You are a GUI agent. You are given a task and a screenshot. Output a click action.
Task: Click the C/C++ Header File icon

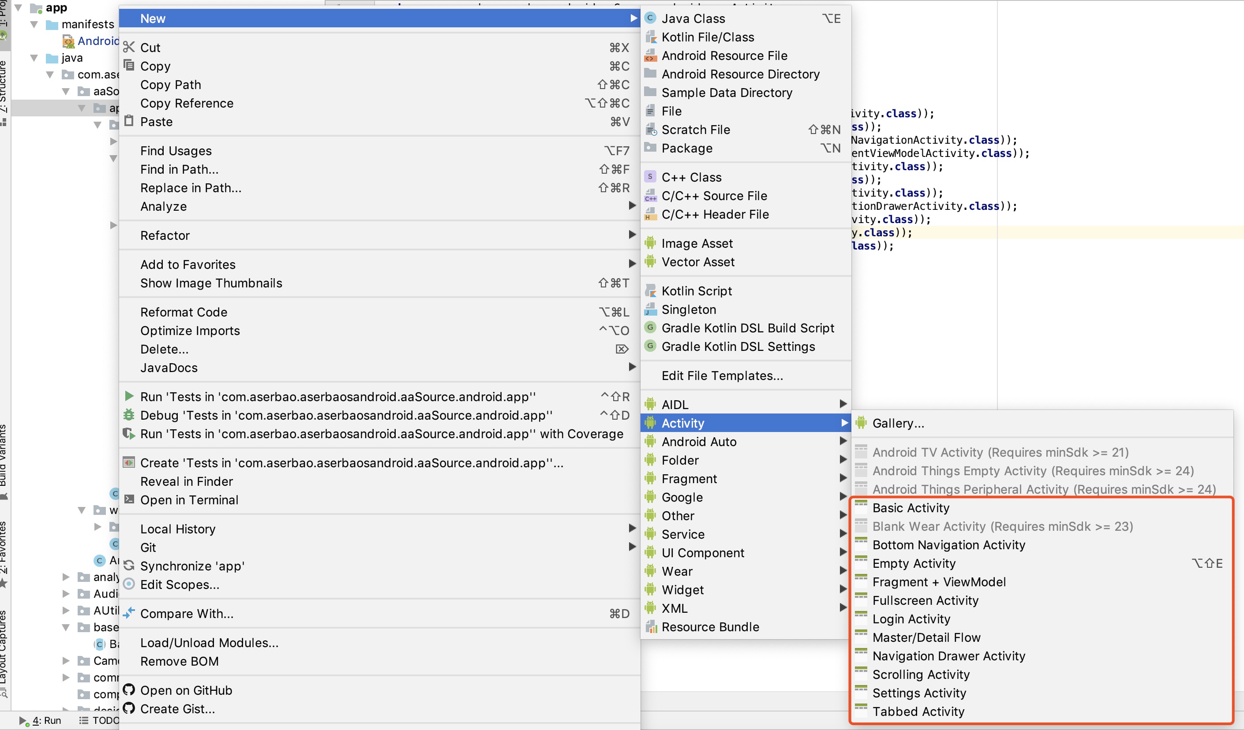point(651,214)
